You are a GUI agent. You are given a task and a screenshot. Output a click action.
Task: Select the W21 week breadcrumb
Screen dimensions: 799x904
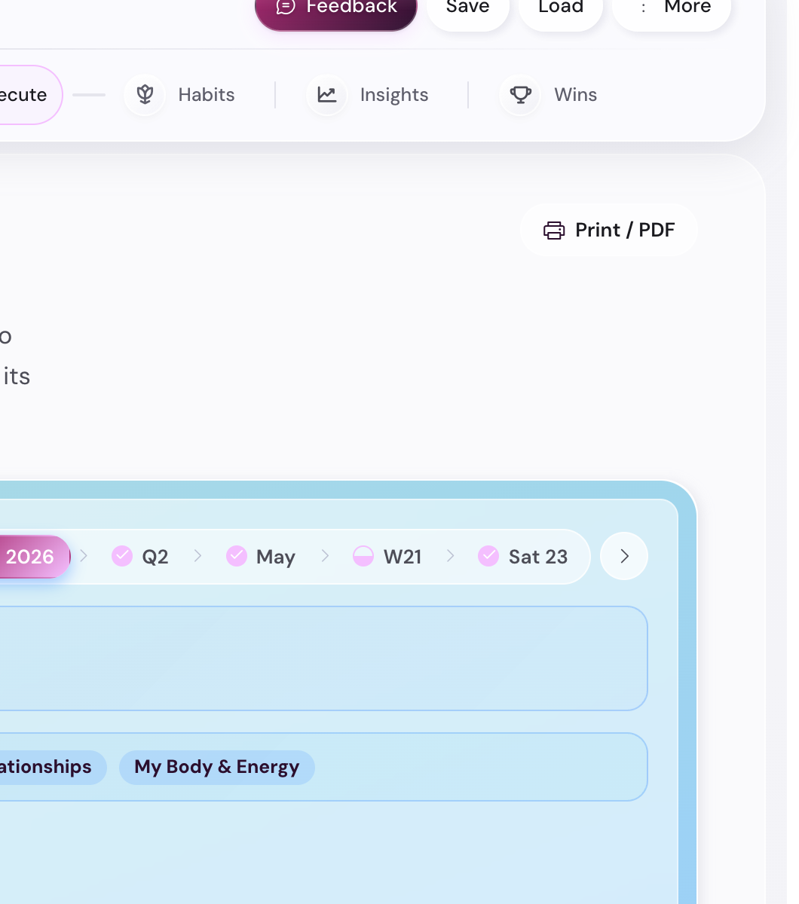click(x=387, y=557)
